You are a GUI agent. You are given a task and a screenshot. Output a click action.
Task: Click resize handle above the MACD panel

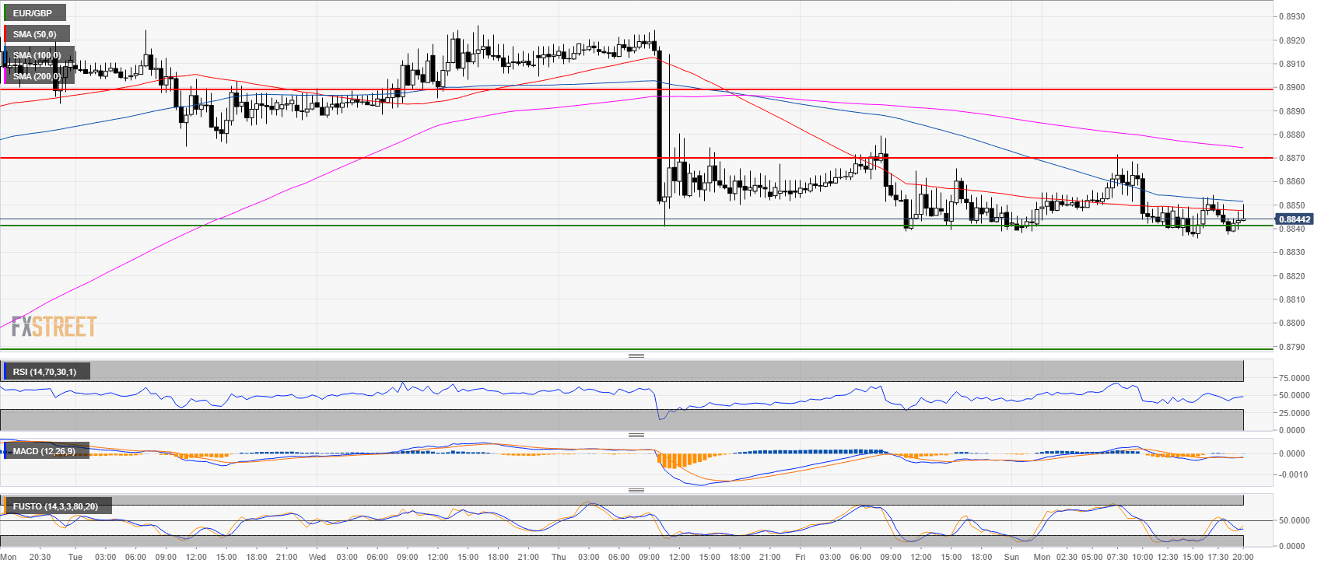636,435
